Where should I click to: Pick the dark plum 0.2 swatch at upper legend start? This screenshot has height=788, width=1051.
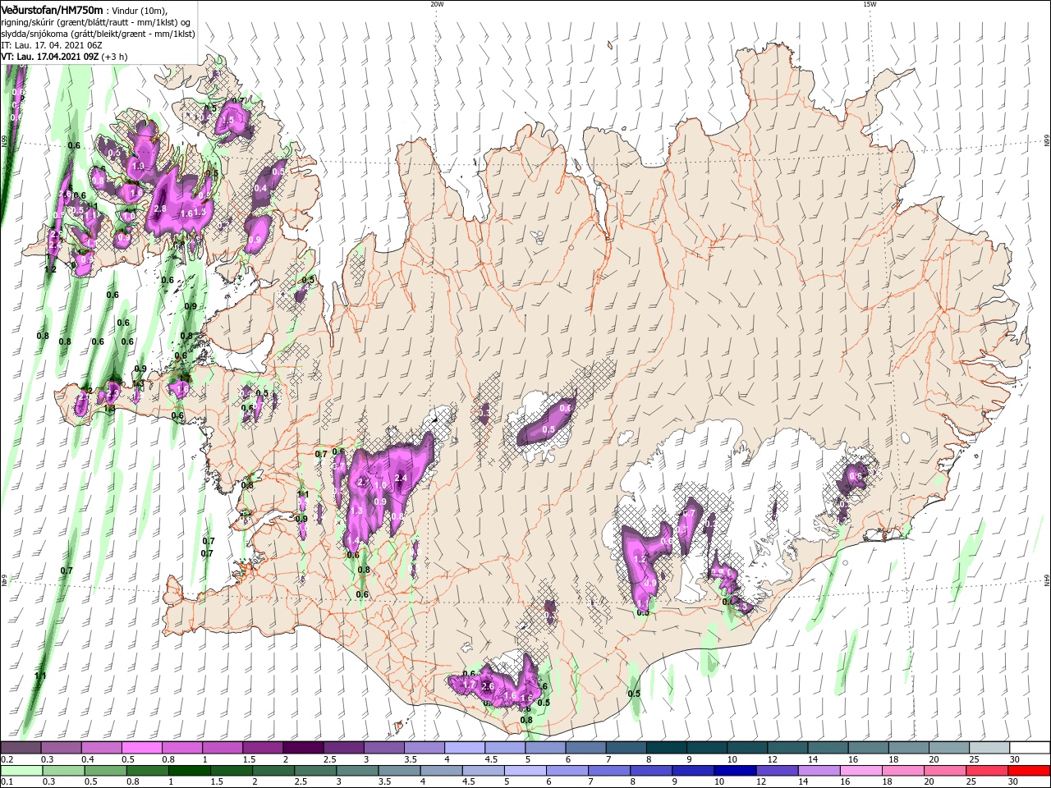tap(21, 748)
